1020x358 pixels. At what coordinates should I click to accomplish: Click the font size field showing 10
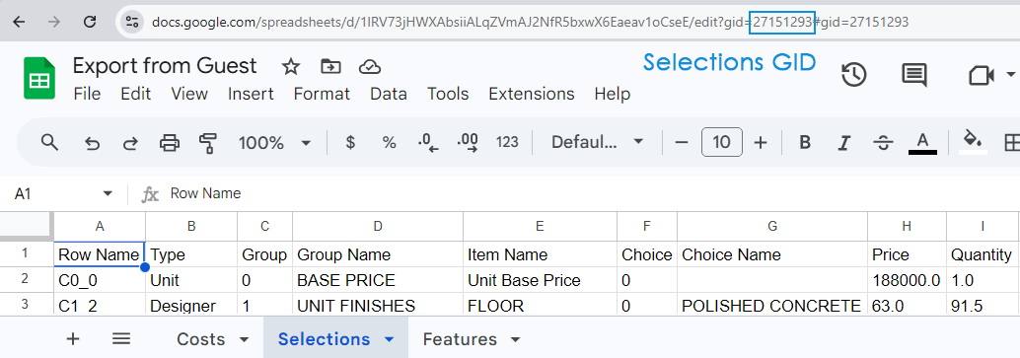721,142
